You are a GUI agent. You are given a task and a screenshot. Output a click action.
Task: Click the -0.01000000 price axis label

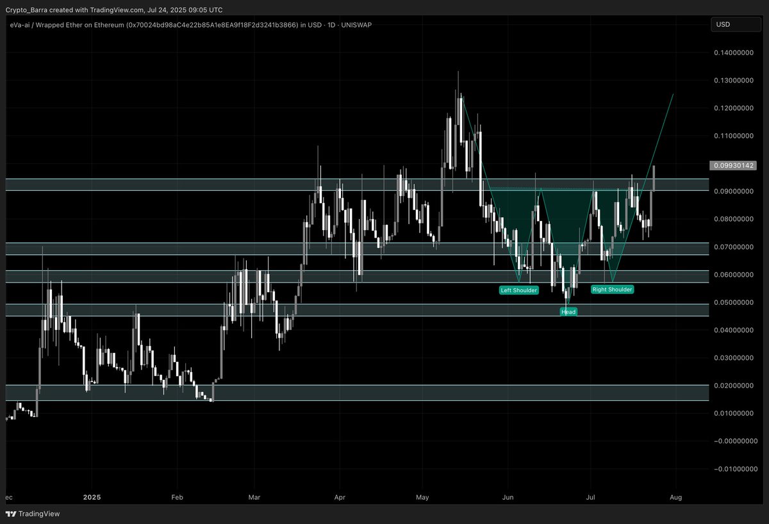[736, 469]
